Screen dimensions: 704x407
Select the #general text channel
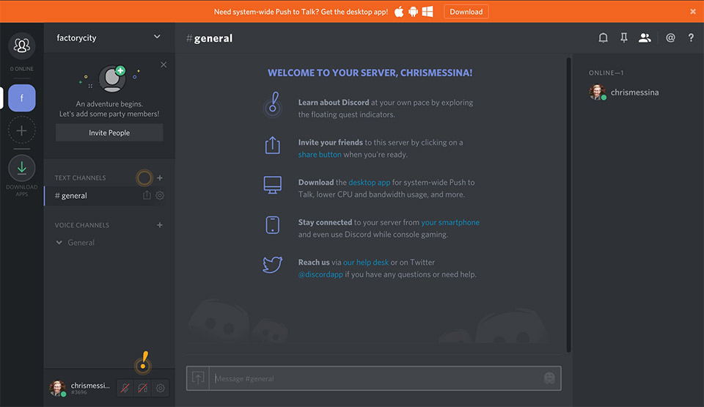109,195
